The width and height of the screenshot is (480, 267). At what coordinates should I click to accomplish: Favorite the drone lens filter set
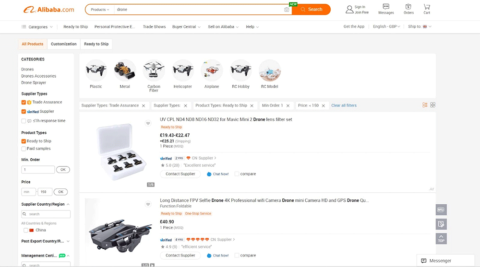(x=148, y=124)
